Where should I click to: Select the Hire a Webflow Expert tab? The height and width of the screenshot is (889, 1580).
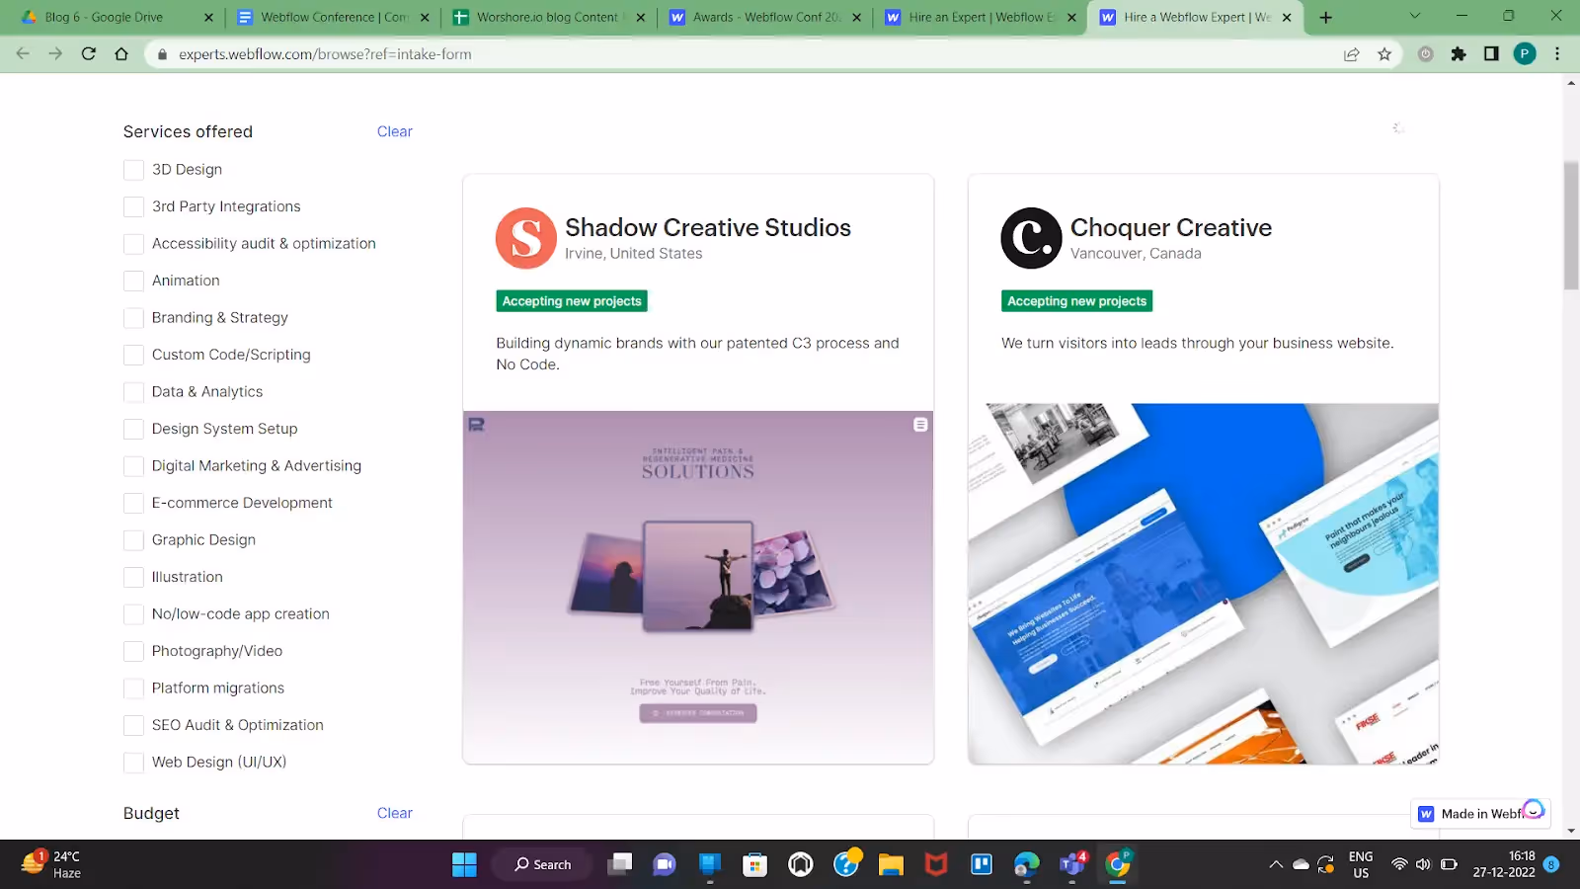click(1195, 17)
